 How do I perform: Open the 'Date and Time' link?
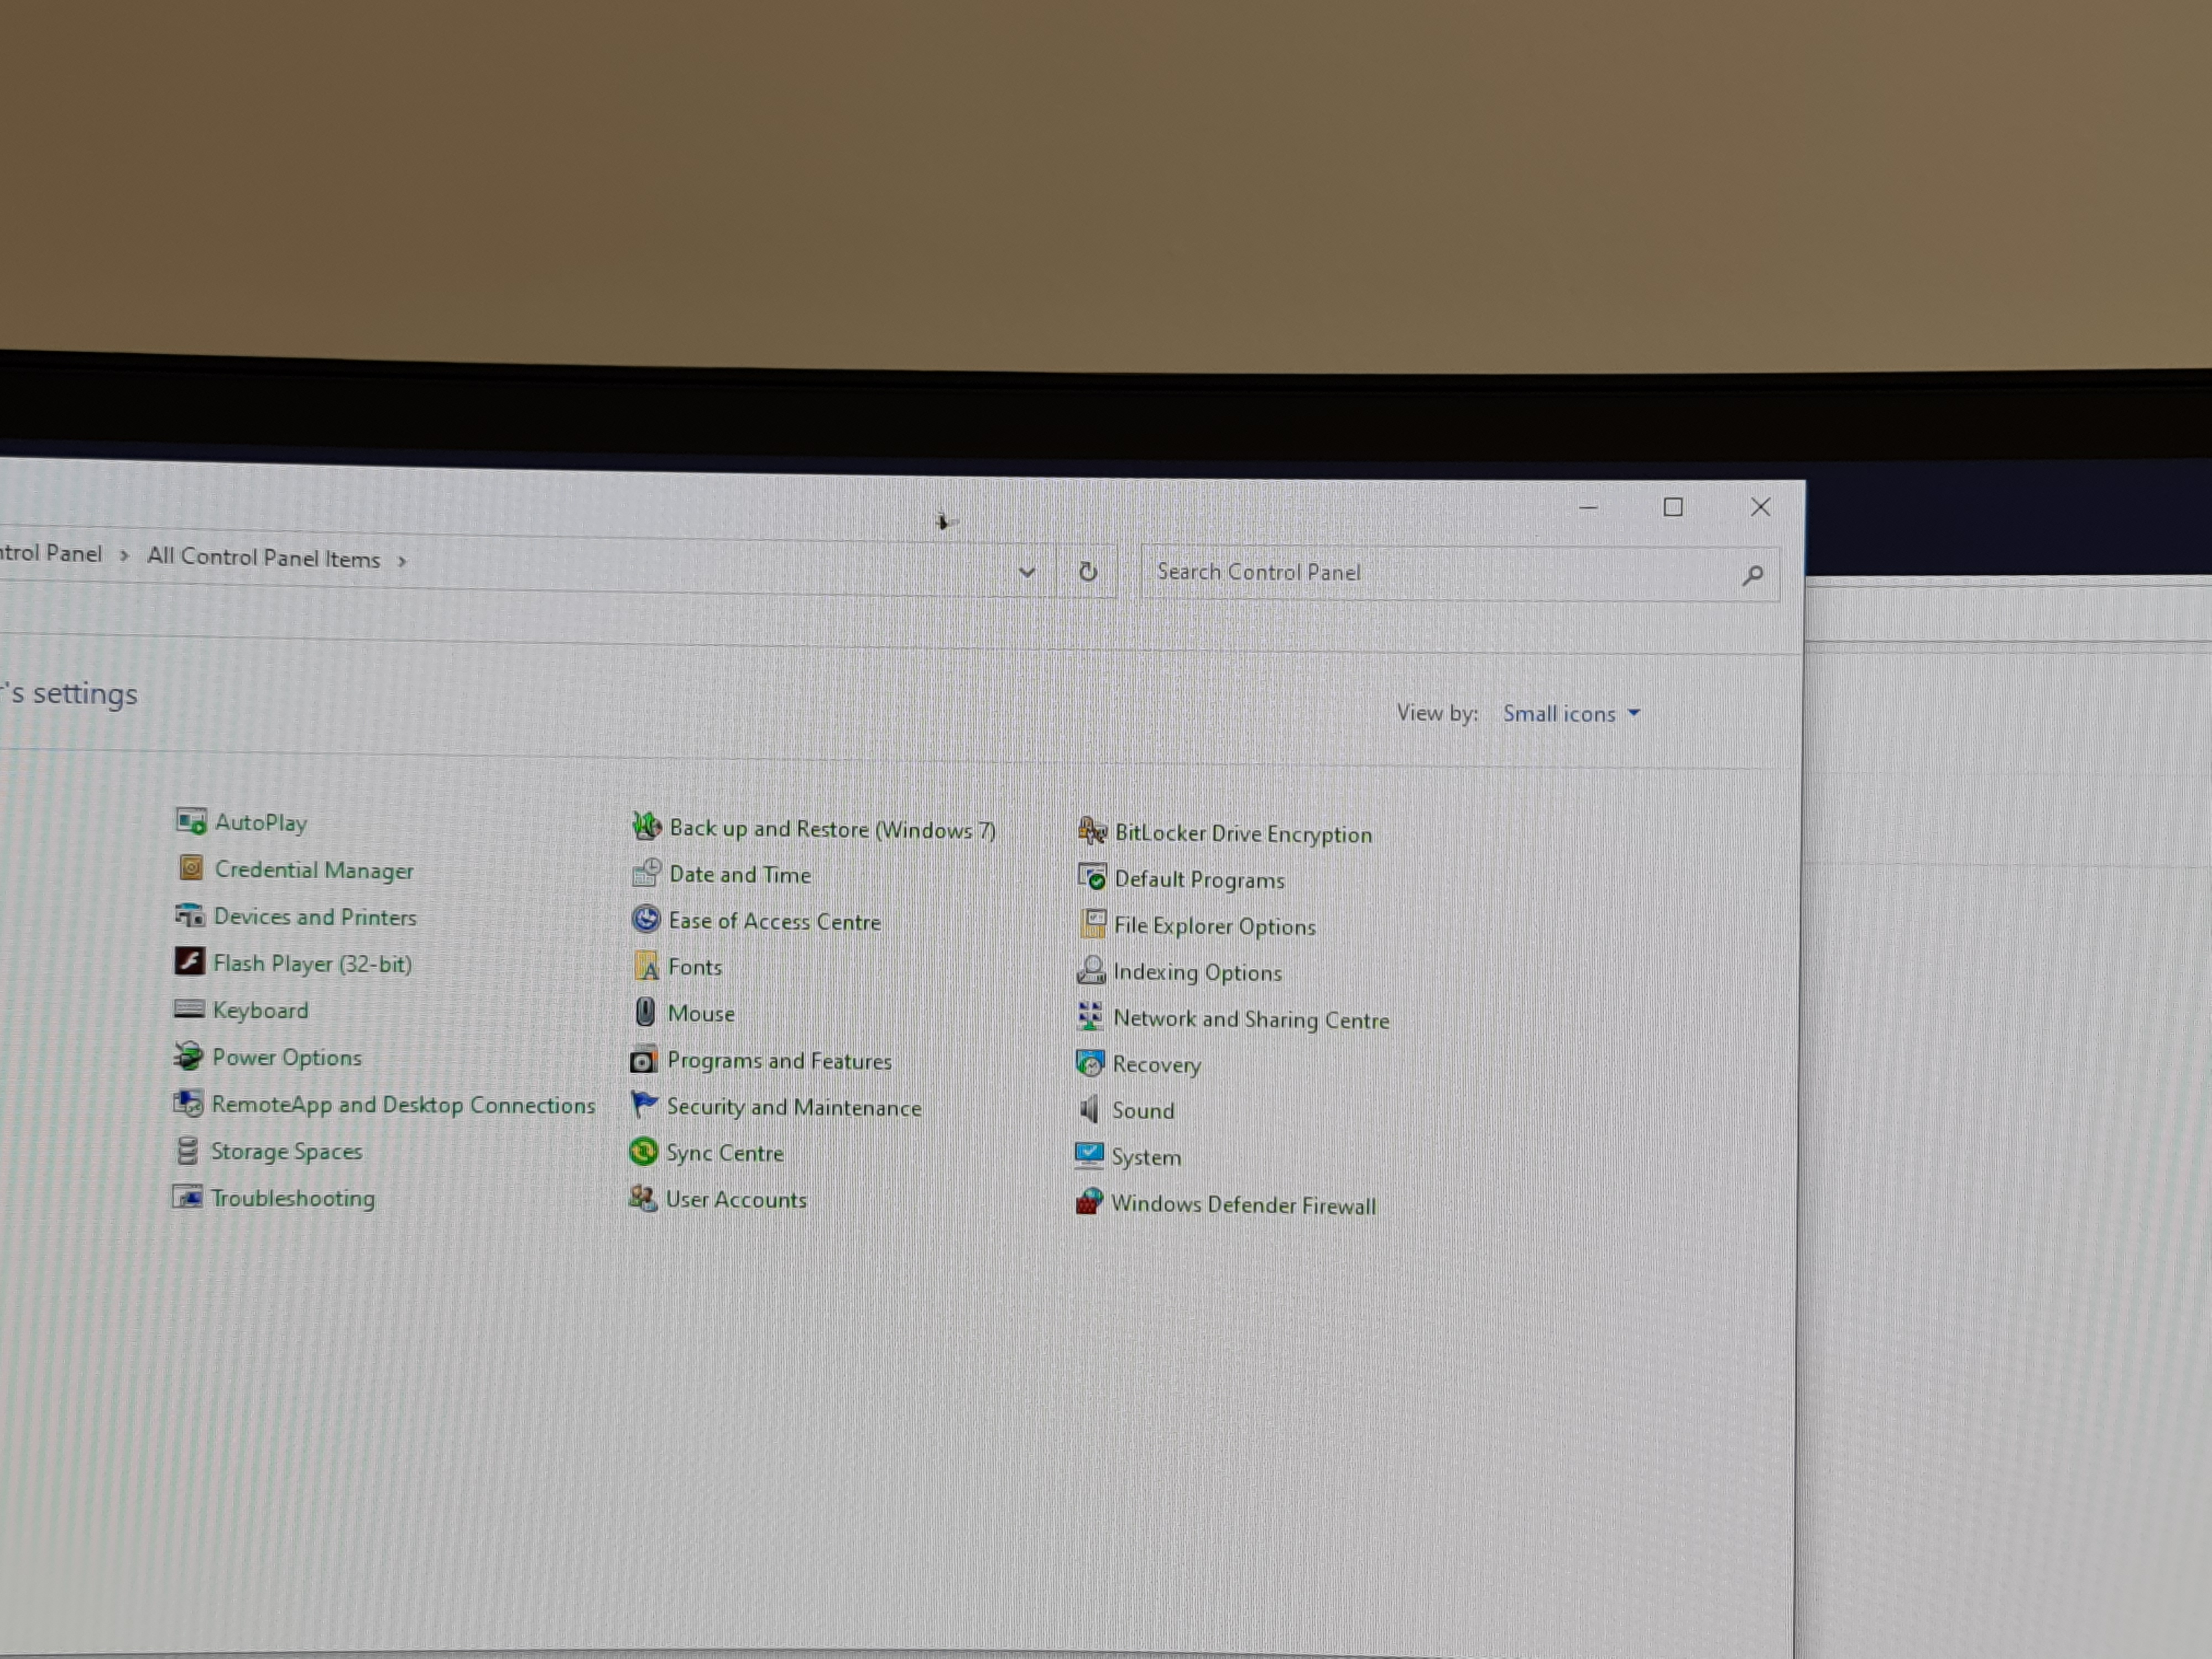[740, 875]
